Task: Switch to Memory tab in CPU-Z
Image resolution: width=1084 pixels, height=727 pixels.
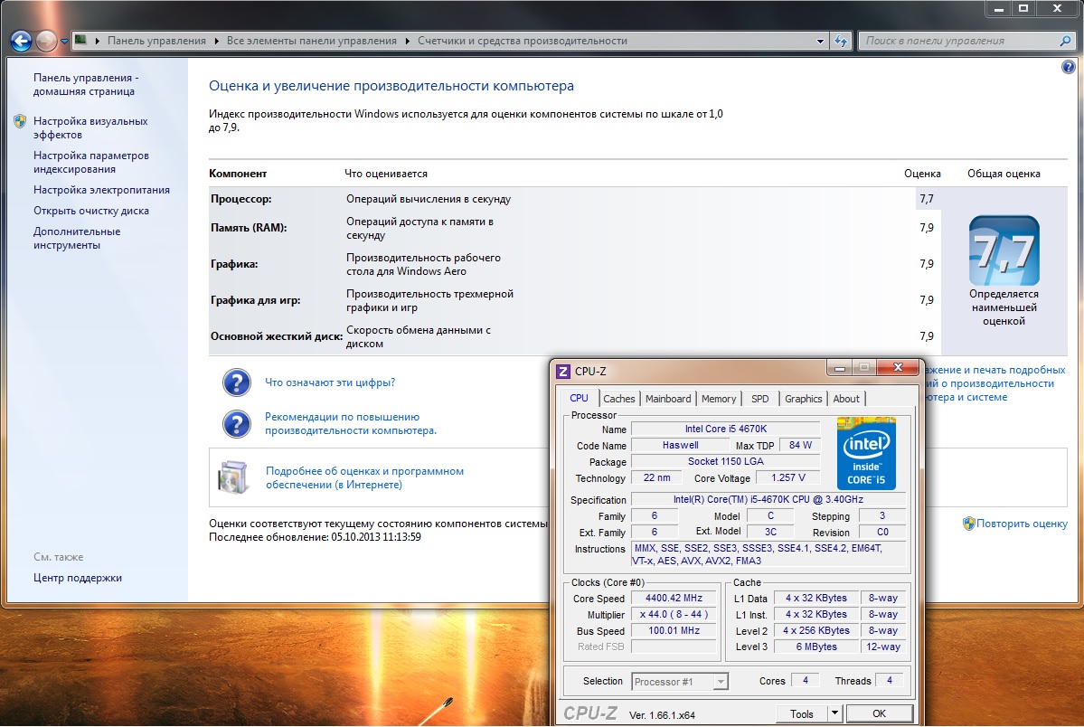Action: (x=718, y=399)
